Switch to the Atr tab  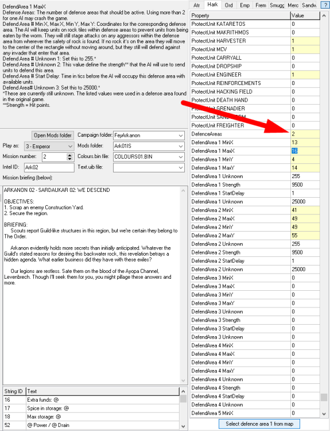(197, 5)
